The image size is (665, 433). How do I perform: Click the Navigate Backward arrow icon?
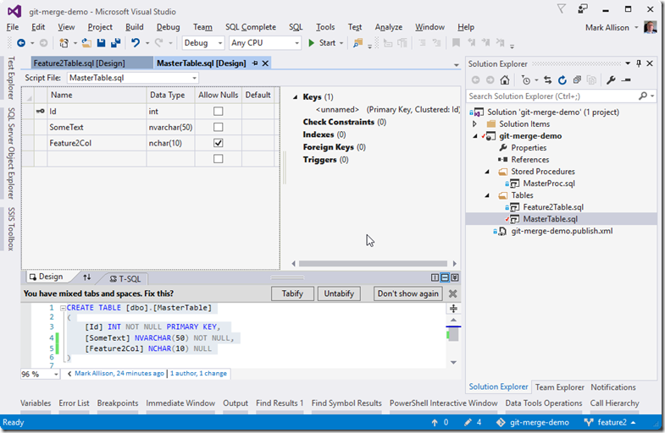tap(21, 43)
